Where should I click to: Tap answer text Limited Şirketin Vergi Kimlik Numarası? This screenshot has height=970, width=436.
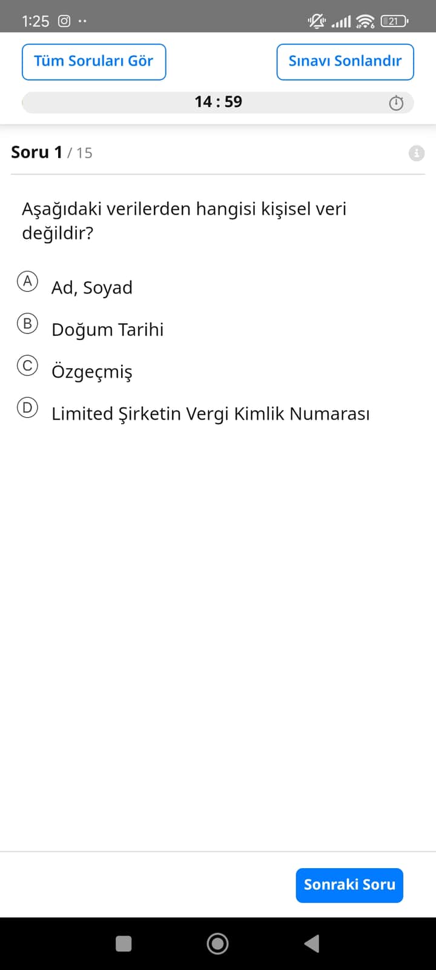click(210, 413)
